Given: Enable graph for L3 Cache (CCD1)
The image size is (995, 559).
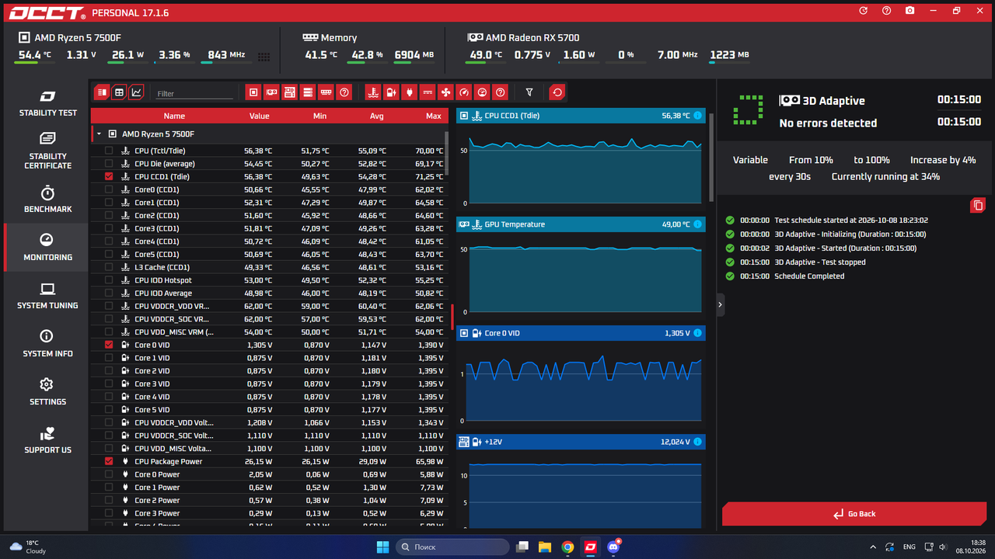Looking at the screenshot, I should click(109, 267).
